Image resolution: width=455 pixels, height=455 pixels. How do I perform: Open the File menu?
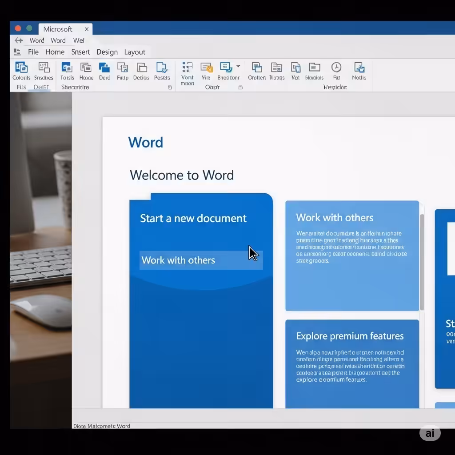click(x=33, y=52)
